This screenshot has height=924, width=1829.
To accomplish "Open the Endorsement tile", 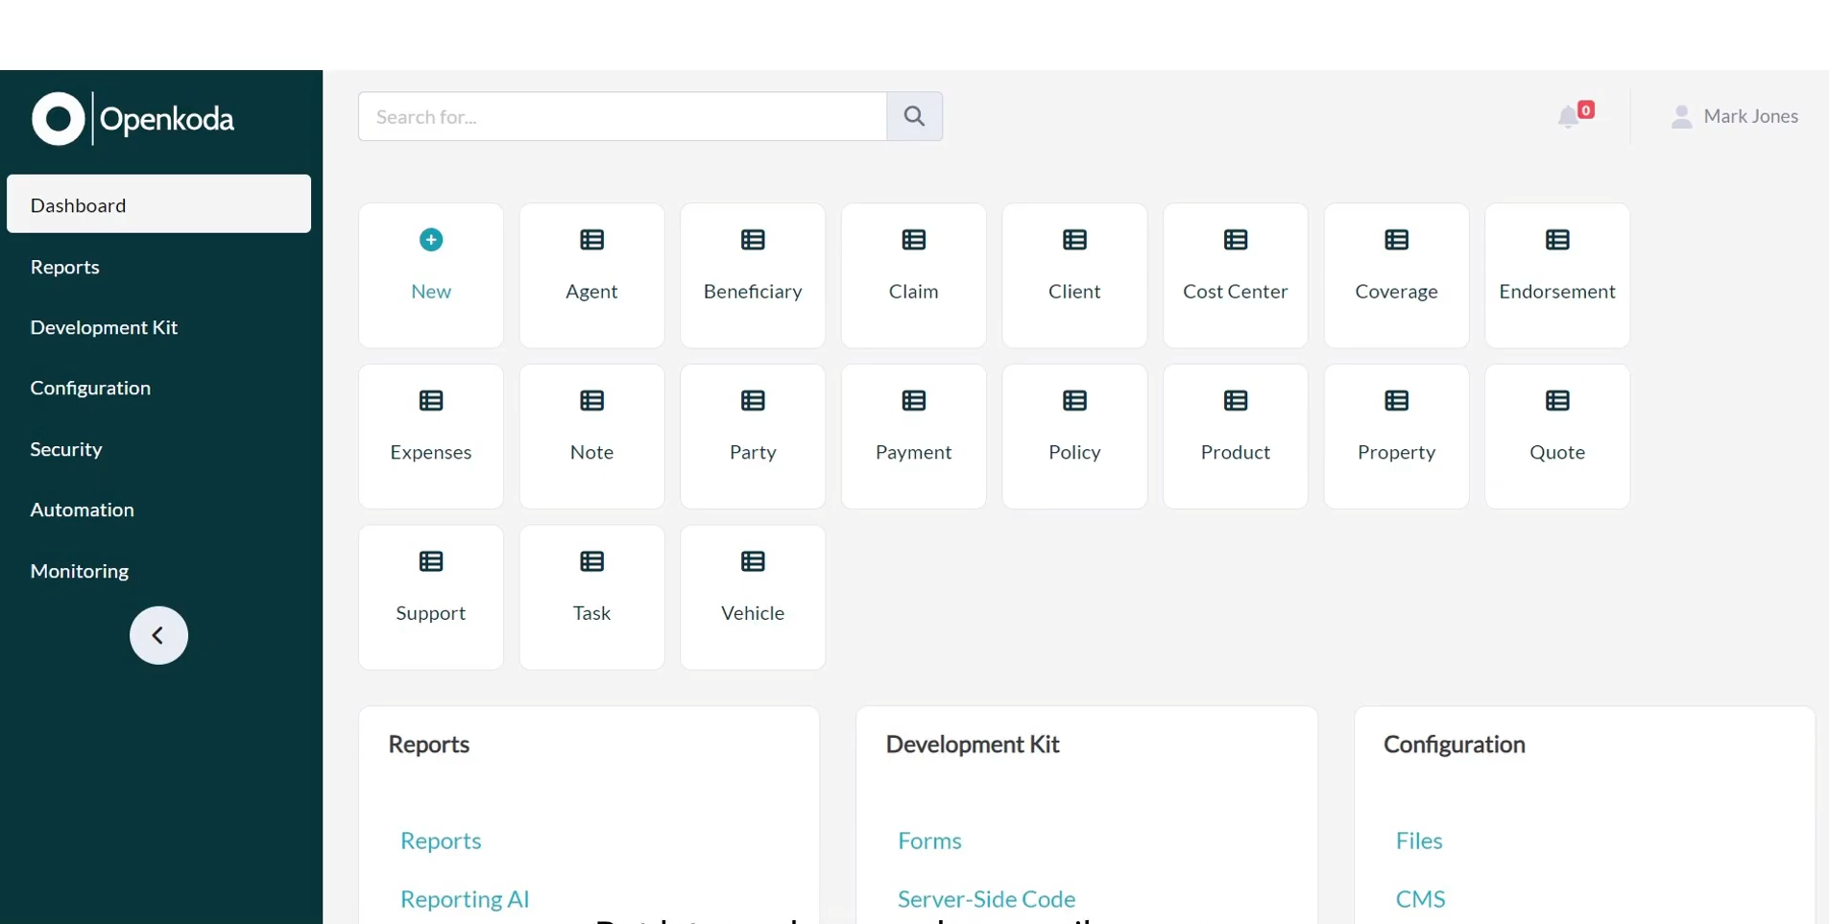I will 1556,274.
